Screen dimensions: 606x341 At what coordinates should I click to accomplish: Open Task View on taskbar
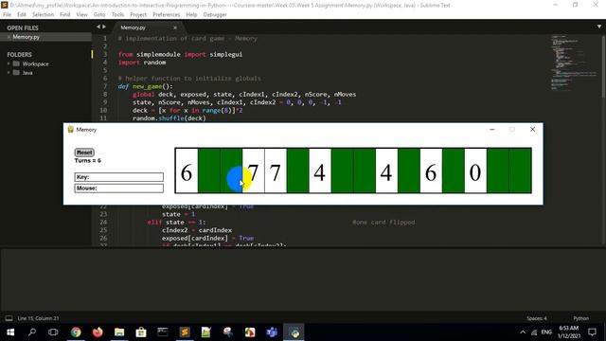[53, 332]
